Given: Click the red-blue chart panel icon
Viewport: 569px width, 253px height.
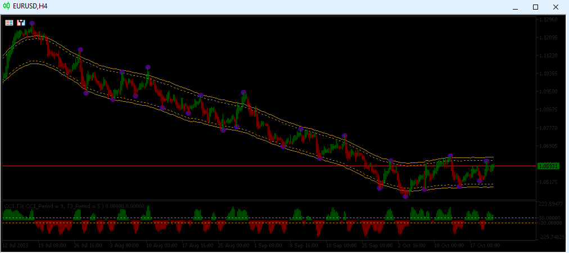Looking at the screenshot, I should pos(21,22).
